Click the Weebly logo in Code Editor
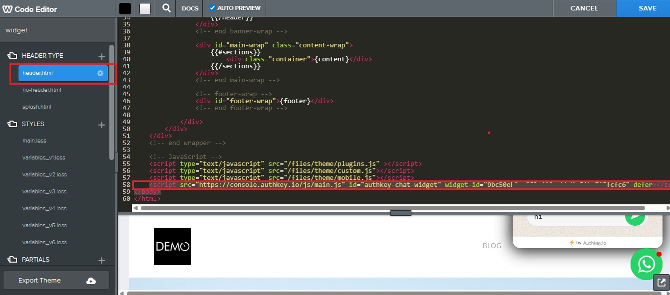670x295 pixels. tap(7, 9)
